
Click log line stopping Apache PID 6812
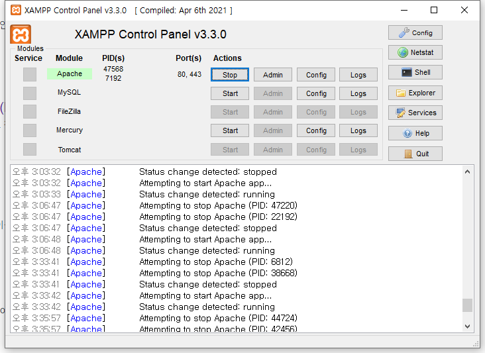click(152, 262)
